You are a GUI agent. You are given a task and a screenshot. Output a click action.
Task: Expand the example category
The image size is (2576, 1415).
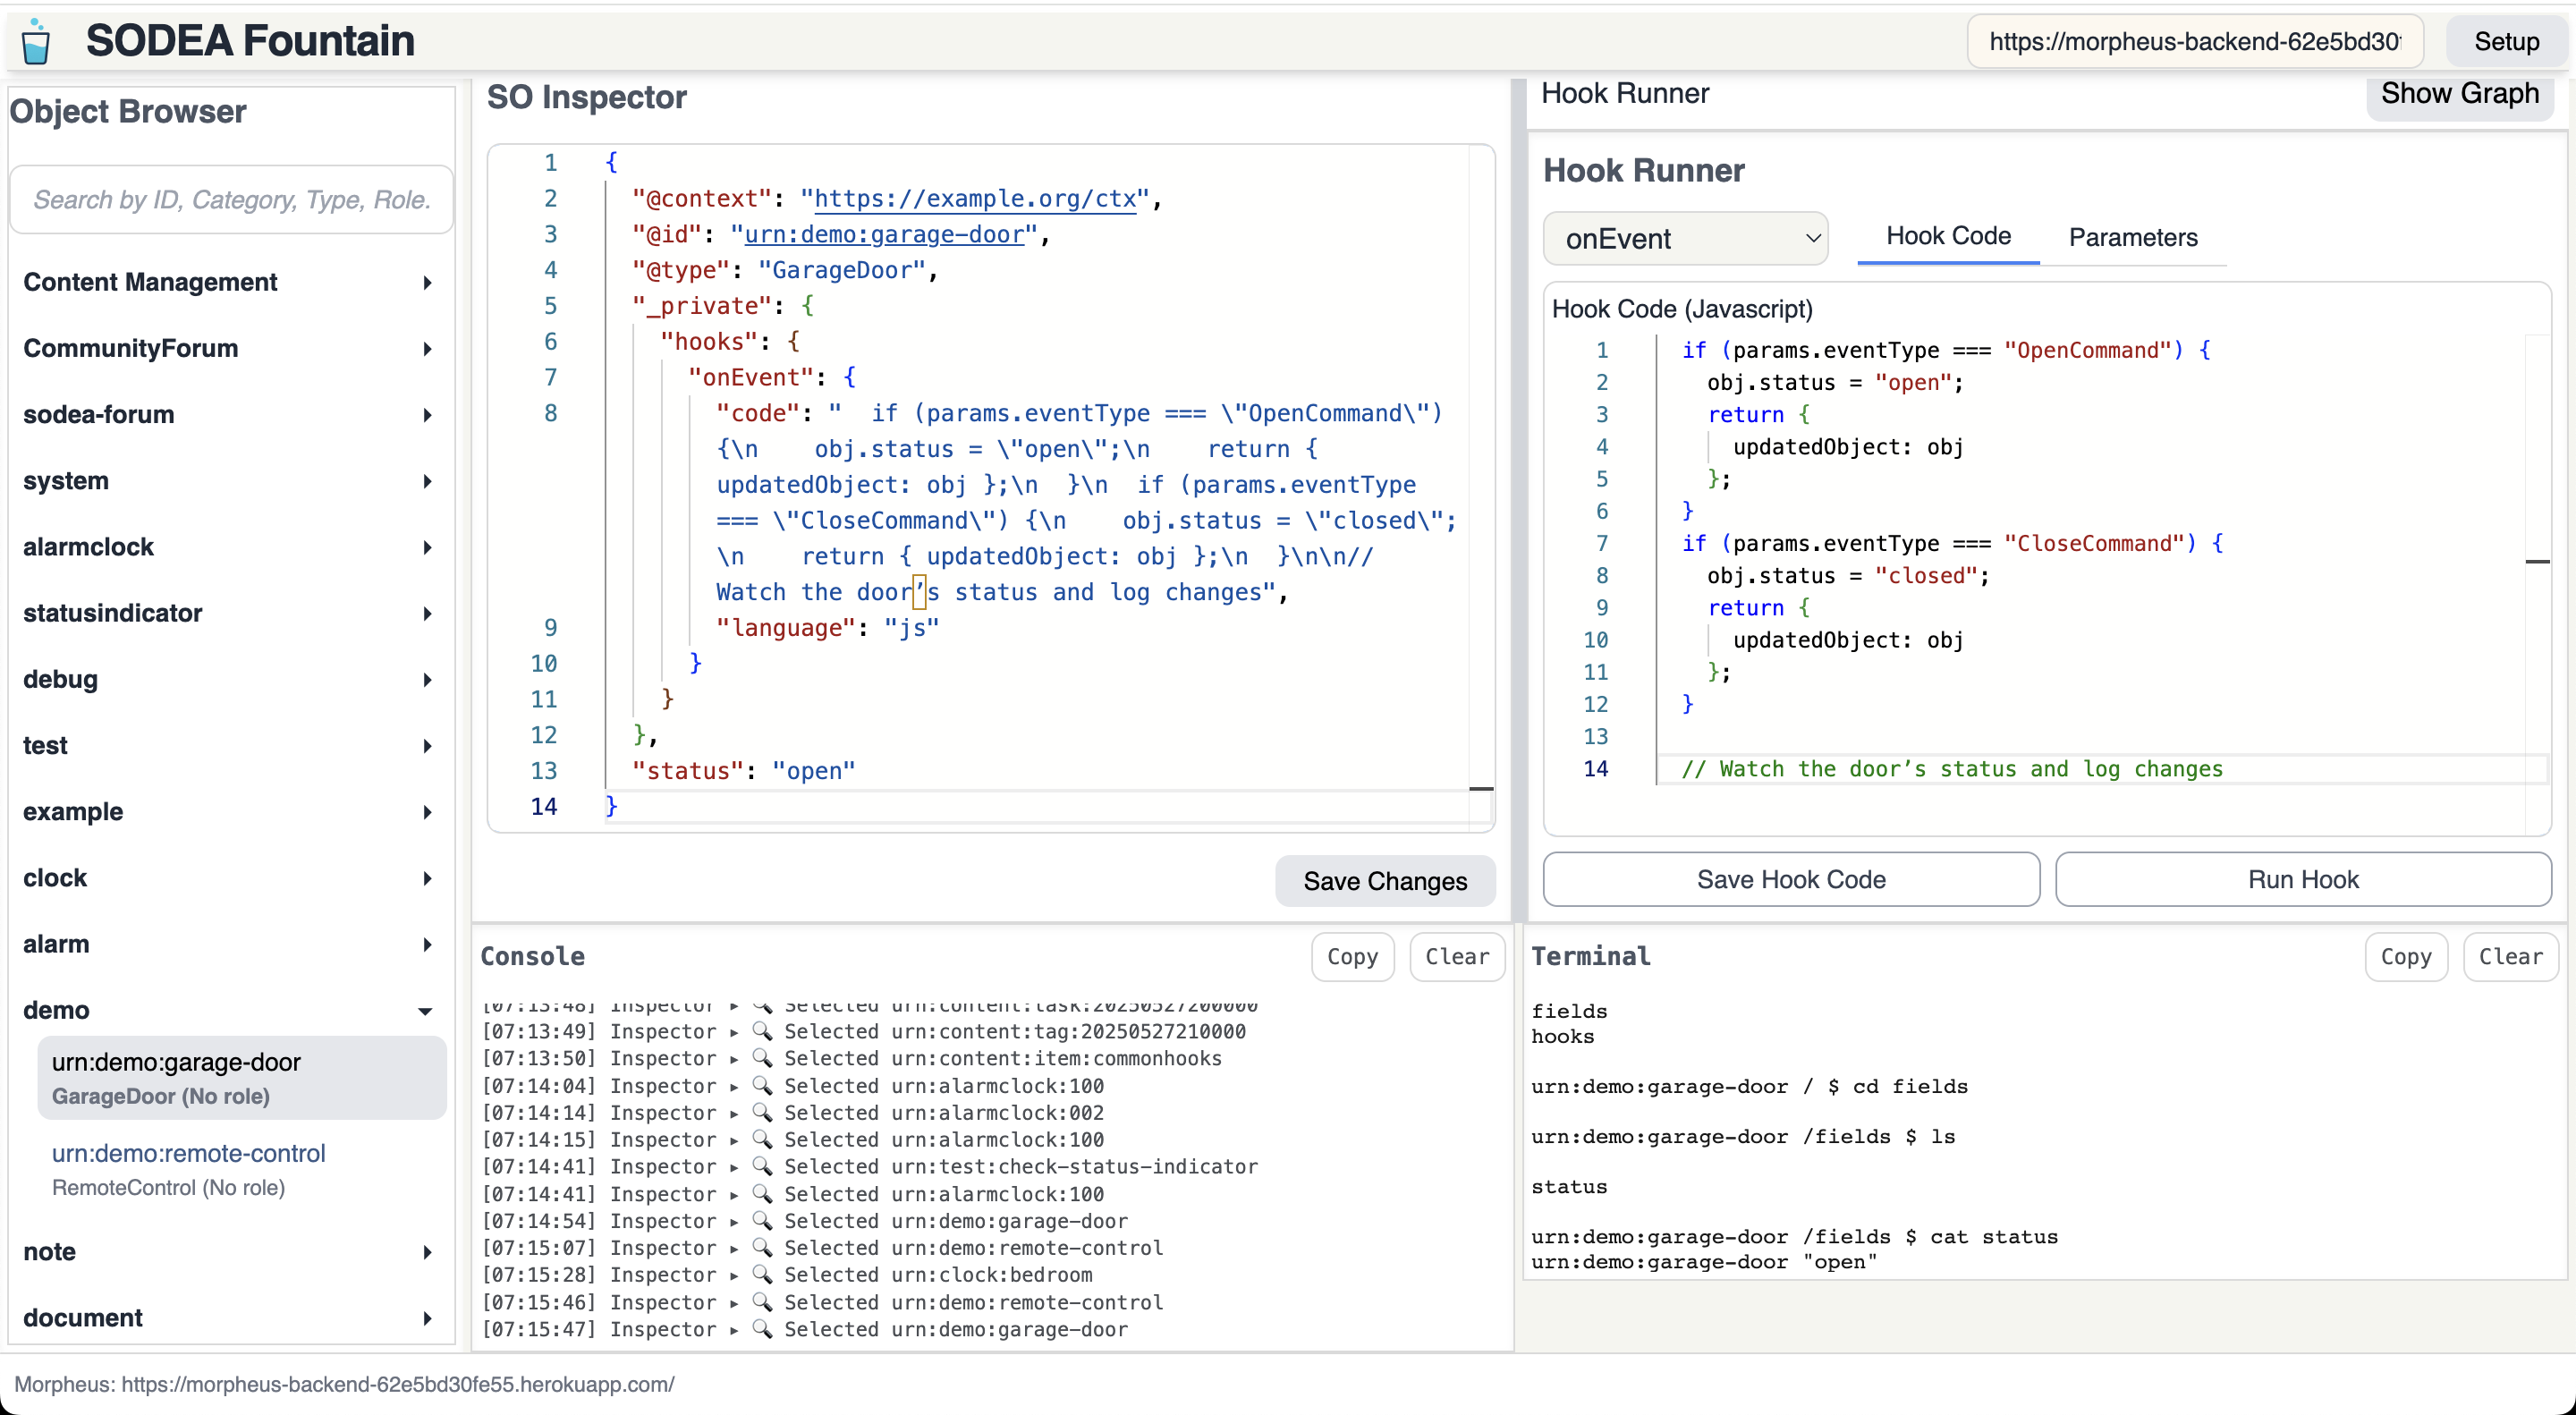[230, 812]
